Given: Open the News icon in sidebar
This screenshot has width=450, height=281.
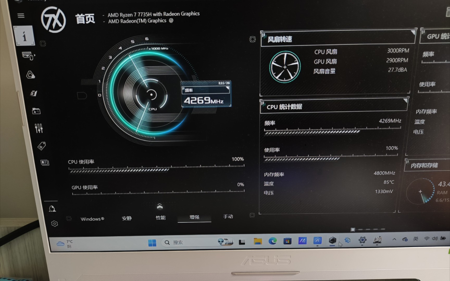Looking at the screenshot, I should pos(45,163).
